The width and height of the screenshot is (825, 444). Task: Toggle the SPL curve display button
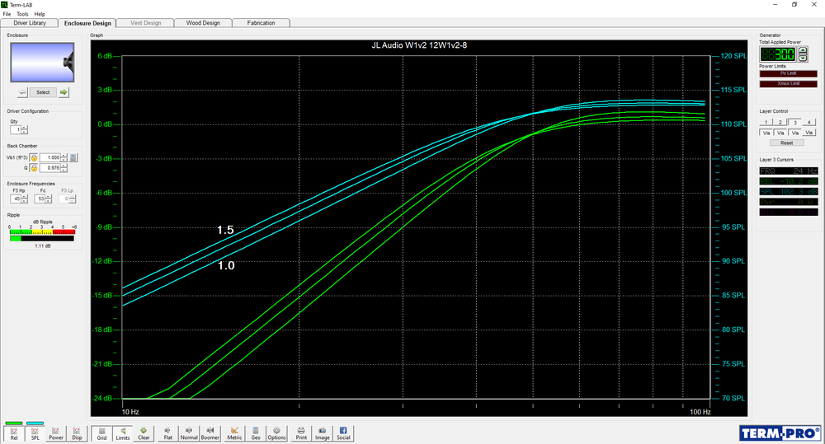point(35,433)
